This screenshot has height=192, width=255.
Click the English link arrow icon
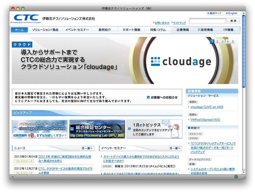[x=227, y=13]
